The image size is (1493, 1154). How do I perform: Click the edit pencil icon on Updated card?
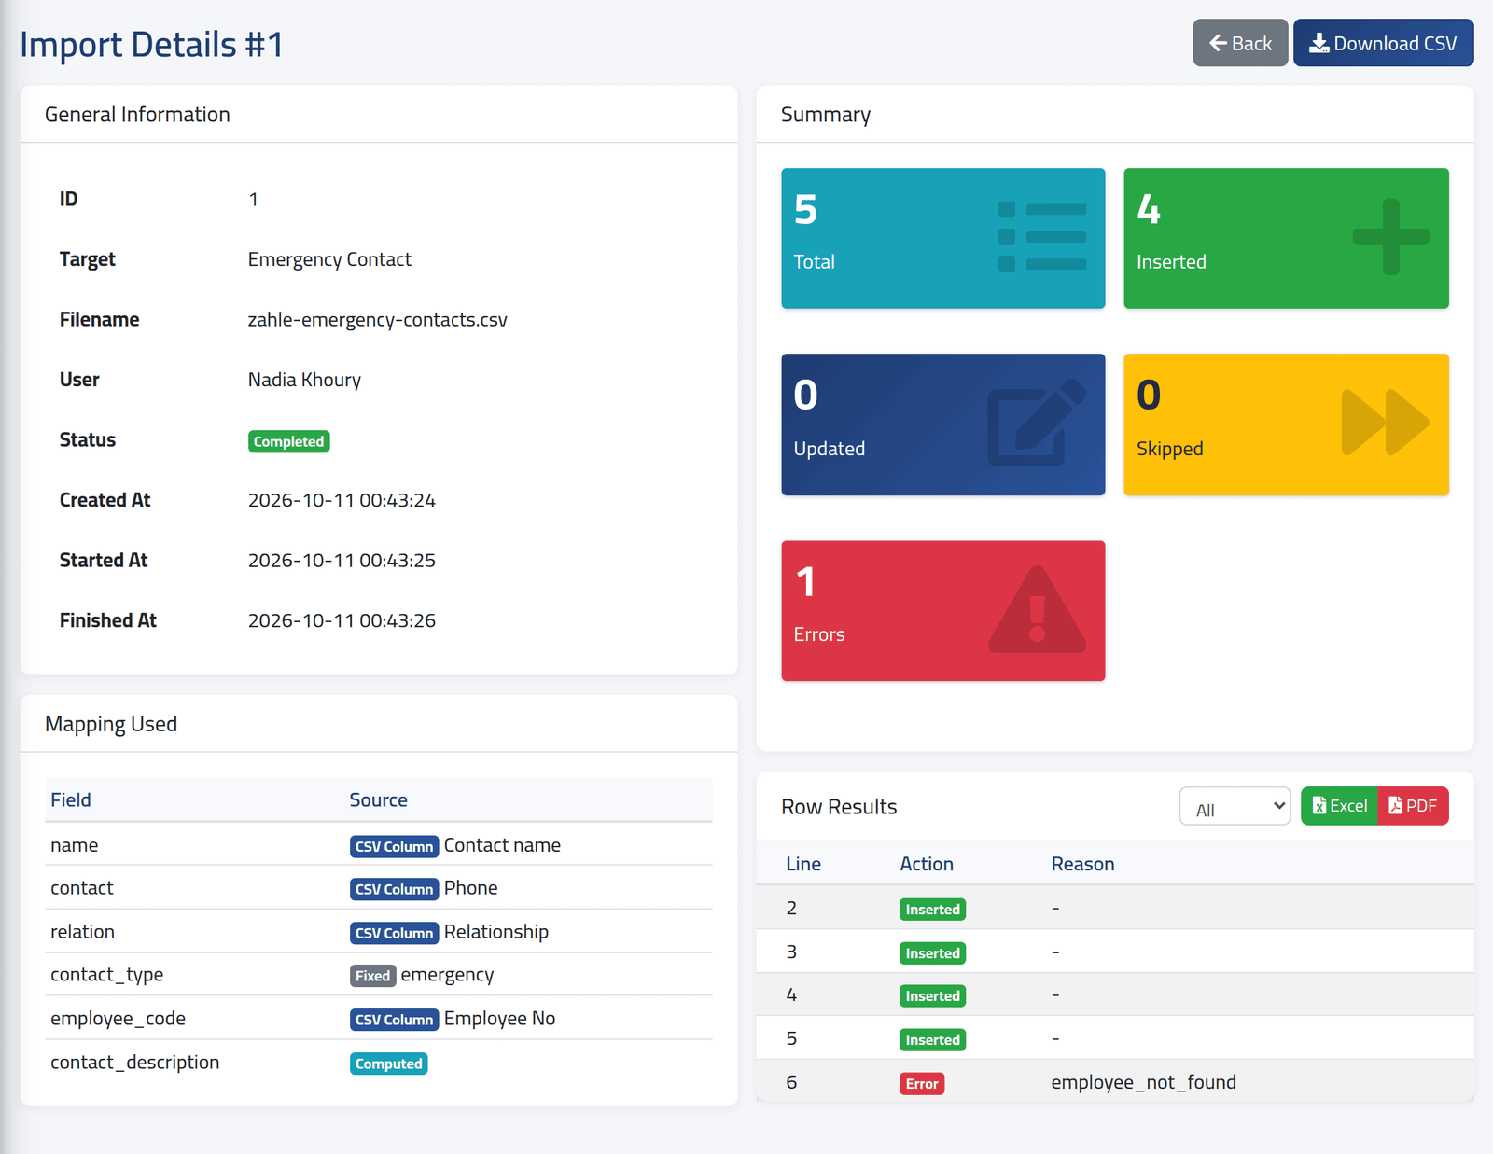[x=1037, y=423]
